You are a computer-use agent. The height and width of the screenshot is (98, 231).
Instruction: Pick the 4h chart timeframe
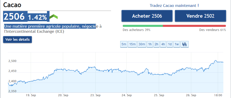(163, 44)
